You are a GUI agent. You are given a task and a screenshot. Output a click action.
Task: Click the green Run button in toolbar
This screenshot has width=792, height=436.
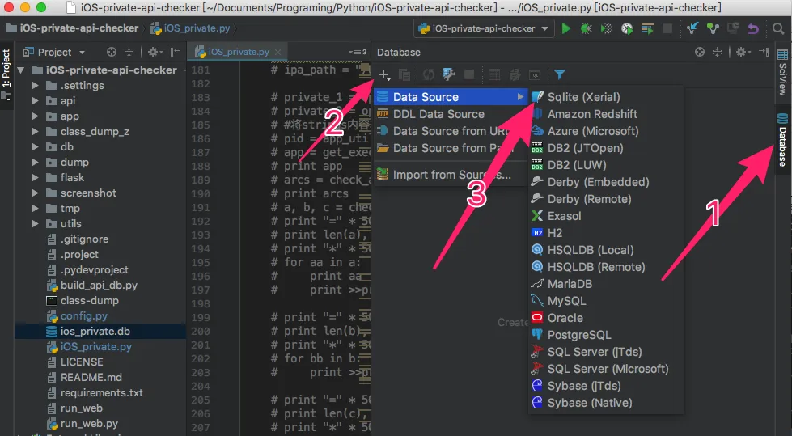(x=565, y=29)
